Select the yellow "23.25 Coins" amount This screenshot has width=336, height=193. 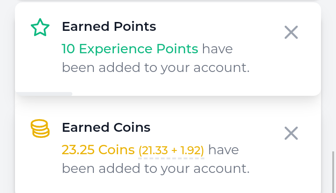[x=98, y=150]
